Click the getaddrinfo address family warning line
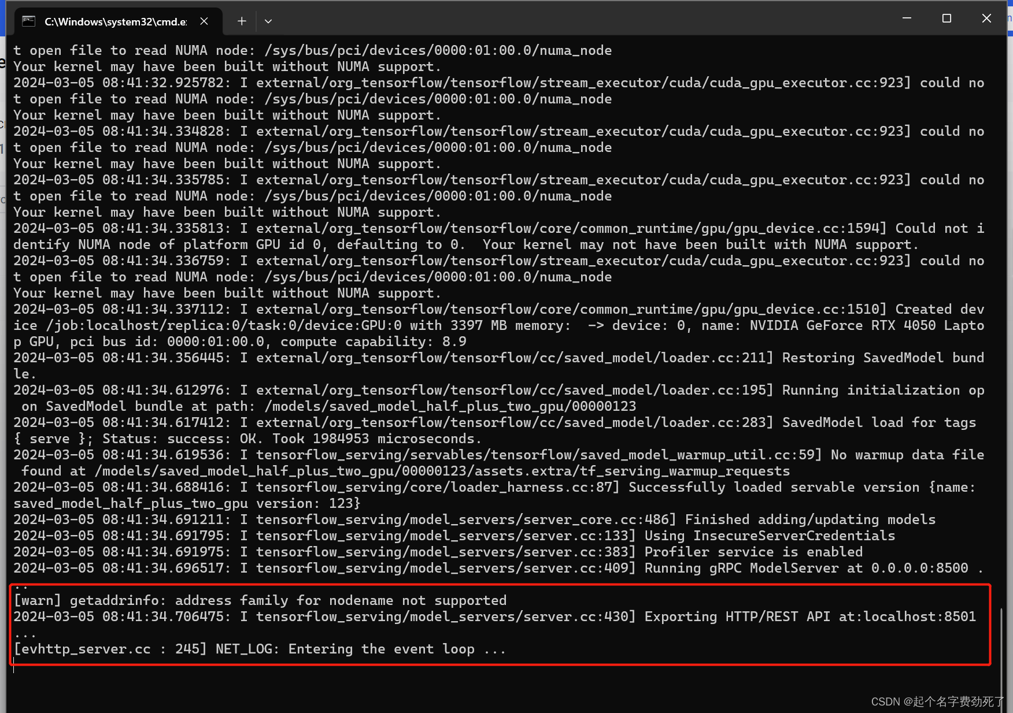 (x=260, y=600)
